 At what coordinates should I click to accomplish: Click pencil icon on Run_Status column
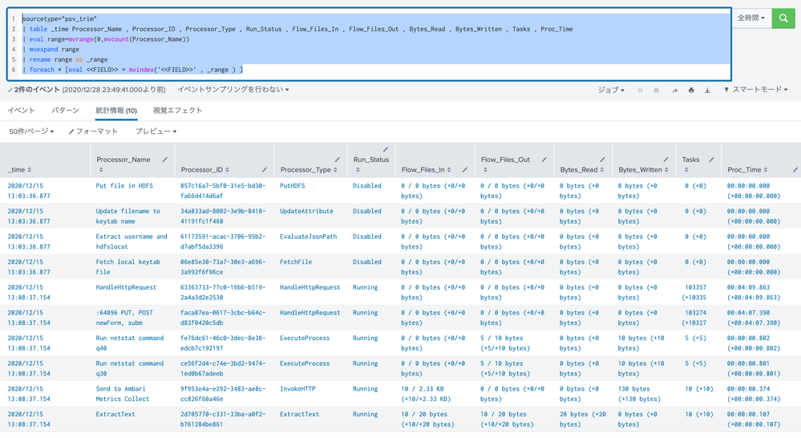click(x=386, y=149)
